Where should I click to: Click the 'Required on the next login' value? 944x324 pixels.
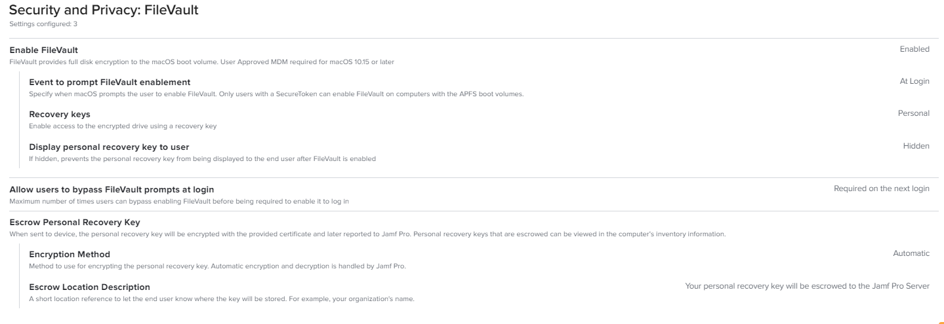point(882,189)
